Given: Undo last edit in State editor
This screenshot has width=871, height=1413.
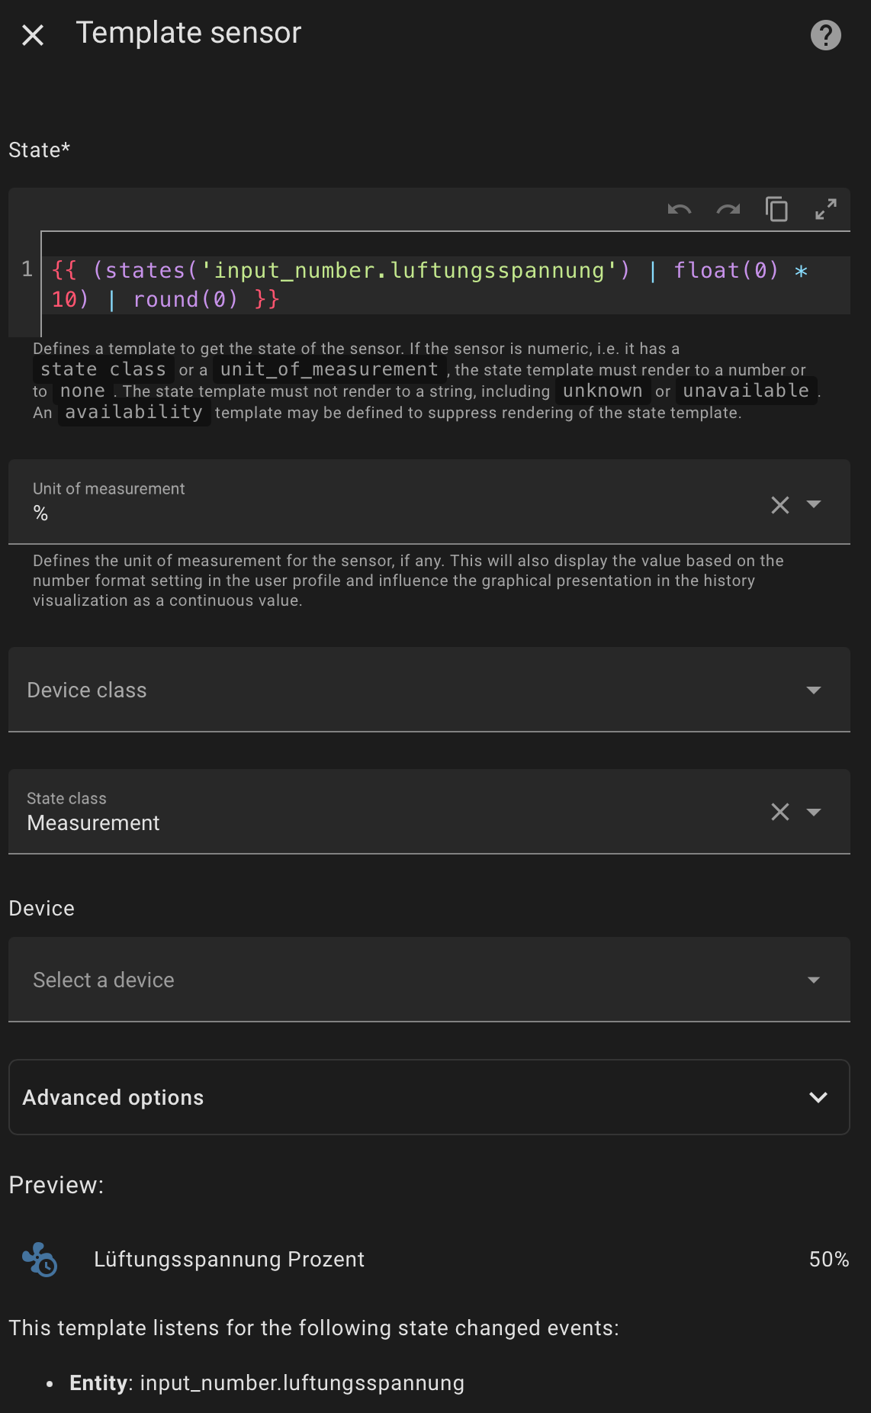Looking at the screenshot, I should [679, 209].
